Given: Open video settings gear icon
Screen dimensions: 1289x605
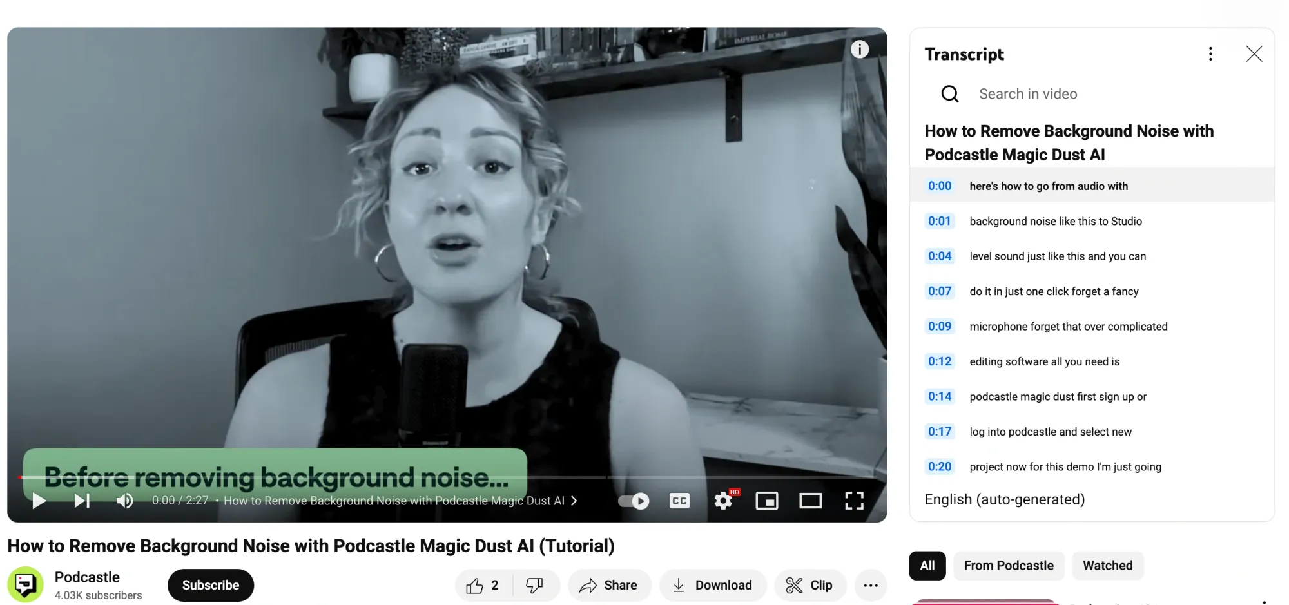Looking at the screenshot, I should click(x=724, y=501).
